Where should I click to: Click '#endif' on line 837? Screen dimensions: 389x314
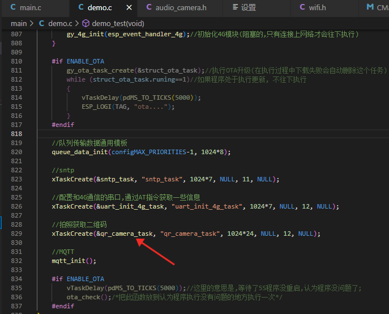pos(63,306)
